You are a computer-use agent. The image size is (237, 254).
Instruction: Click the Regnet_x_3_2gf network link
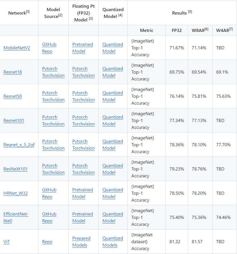[x=19, y=145]
